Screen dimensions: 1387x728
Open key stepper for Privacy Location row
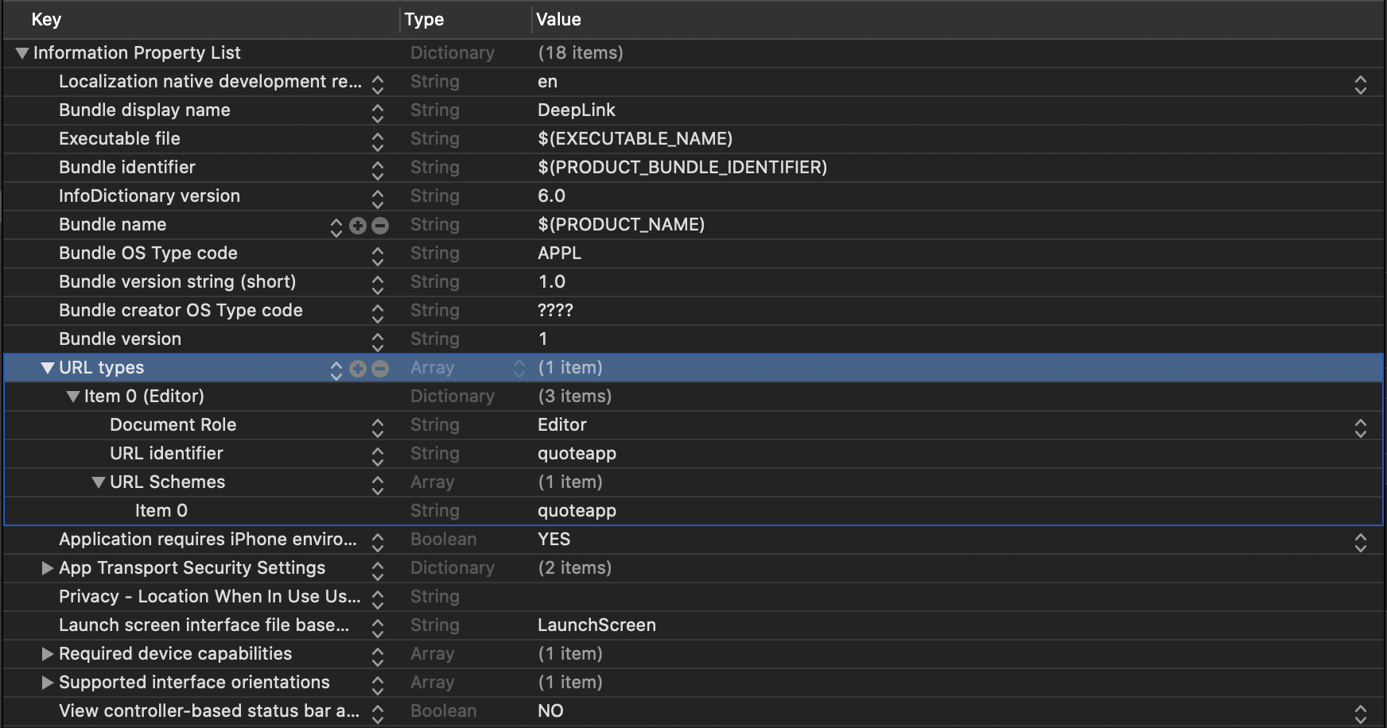[x=378, y=599]
